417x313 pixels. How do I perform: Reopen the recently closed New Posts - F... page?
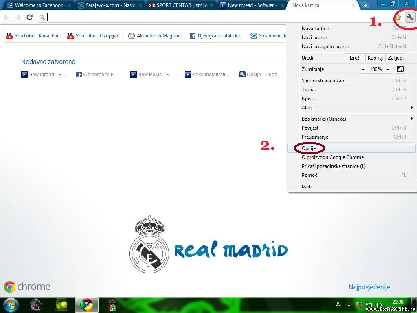(152, 75)
